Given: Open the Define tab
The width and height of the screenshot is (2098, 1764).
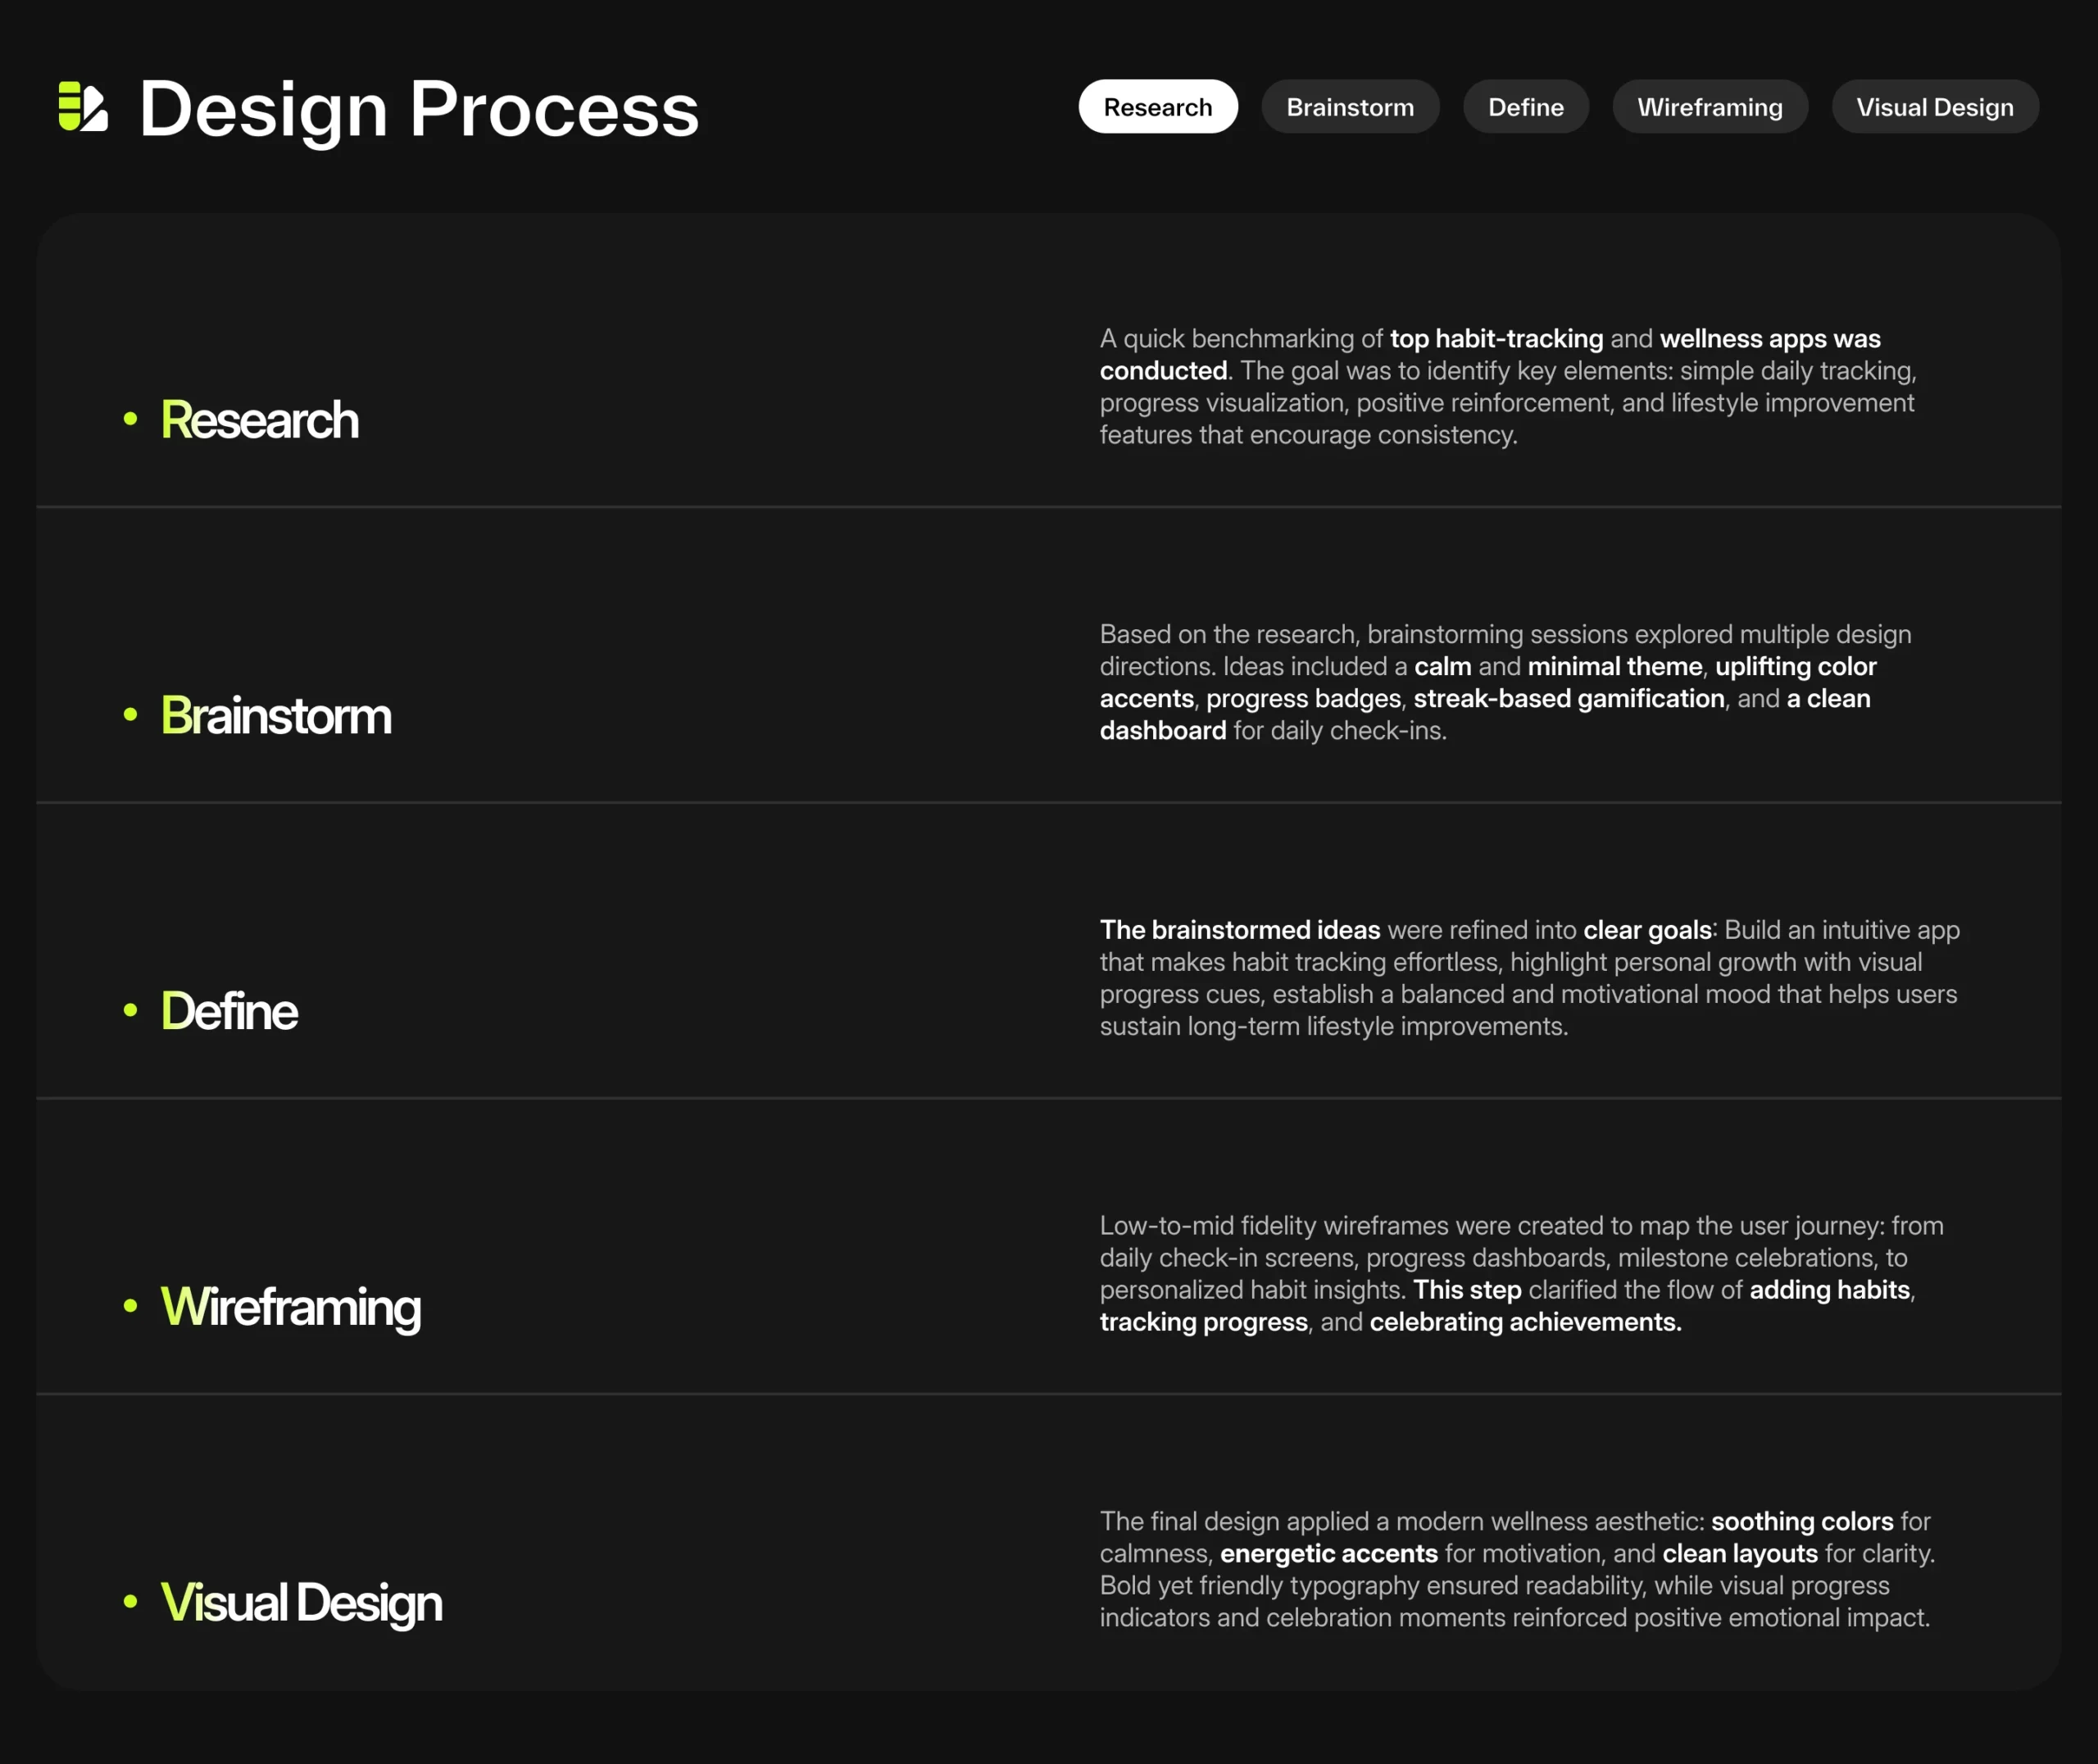Looking at the screenshot, I should pos(1525,107).
